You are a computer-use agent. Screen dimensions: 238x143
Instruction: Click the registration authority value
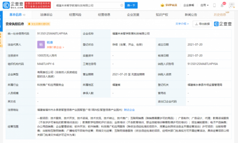tap(205, 85)
